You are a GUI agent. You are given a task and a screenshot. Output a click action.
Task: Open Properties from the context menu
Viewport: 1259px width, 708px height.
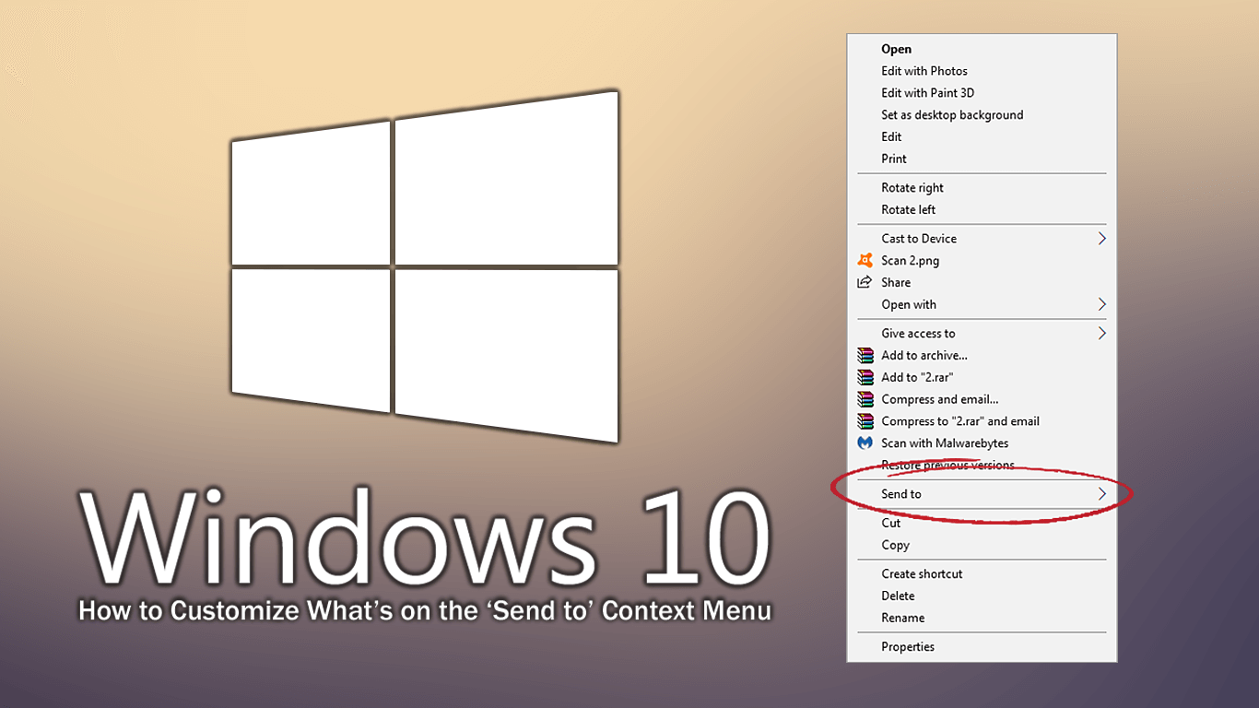pyautogui.click(x=908, y=647)
